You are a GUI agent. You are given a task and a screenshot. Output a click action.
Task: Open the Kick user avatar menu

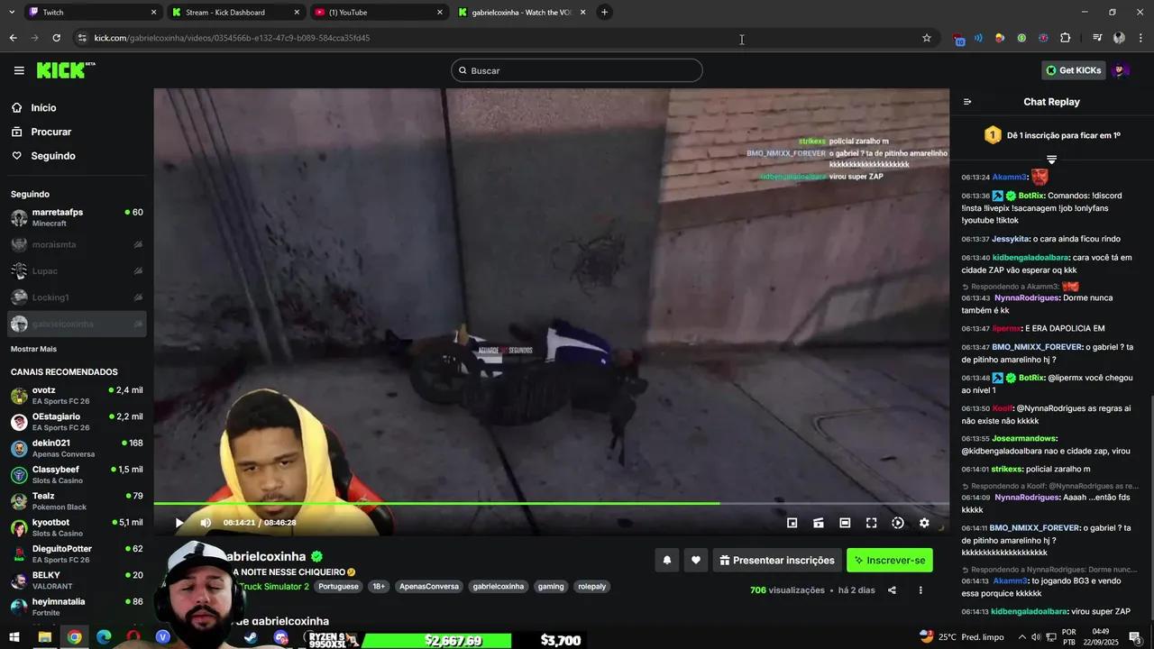pos(1120,70)
